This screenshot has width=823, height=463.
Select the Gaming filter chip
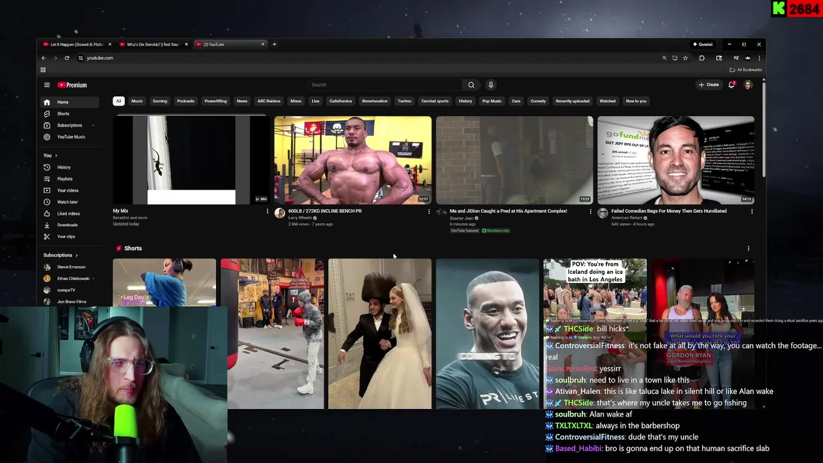pyautogui.click(x=160, y=101)
